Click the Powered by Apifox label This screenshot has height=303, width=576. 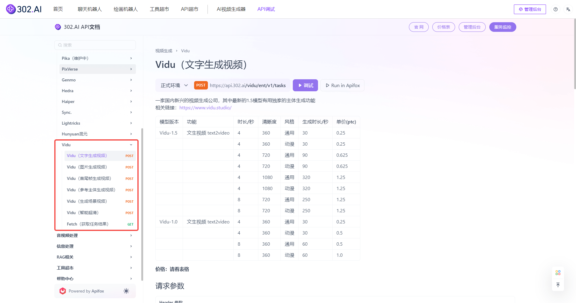click(86, 291)
